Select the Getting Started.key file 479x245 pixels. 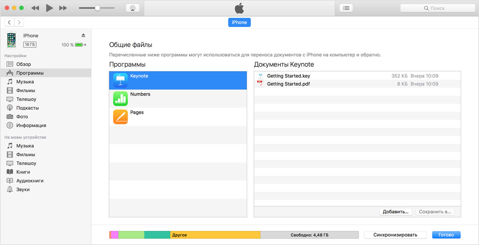[x=357, y=76]
